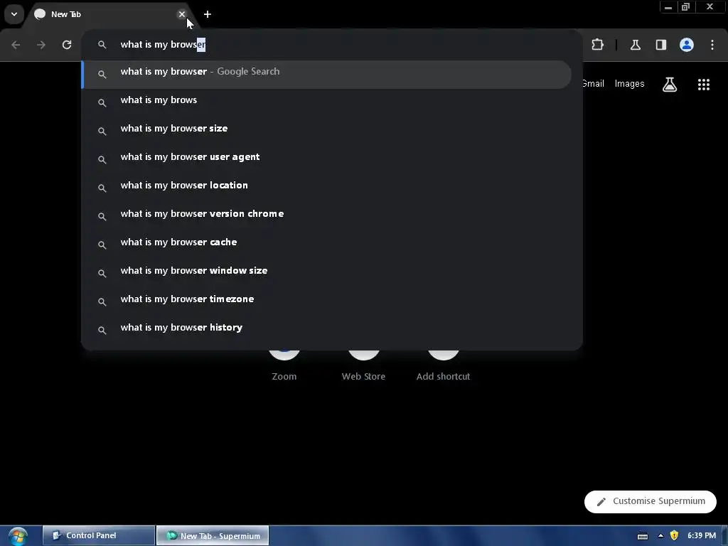
Task: Show hidden tray icons arrow
Action: pyautogui.click(x=660, y=536)
